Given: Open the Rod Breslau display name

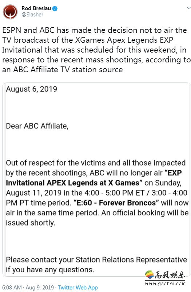Looking at the screenshot, I should point(36,8).
